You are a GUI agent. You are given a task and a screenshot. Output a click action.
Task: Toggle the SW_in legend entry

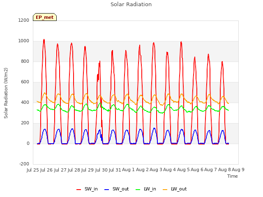(x=87, y=189)
